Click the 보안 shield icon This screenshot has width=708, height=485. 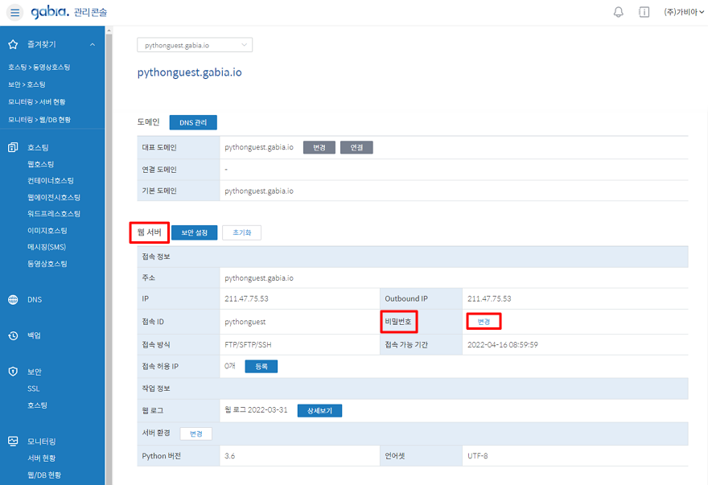(13, 372)
